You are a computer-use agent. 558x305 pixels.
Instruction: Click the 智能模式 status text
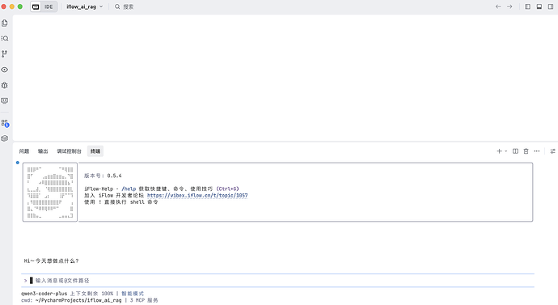133,294
